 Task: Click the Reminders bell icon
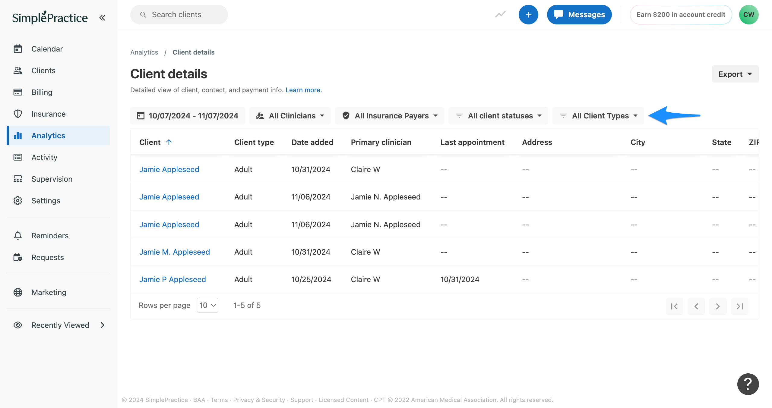tap(17, 235)
